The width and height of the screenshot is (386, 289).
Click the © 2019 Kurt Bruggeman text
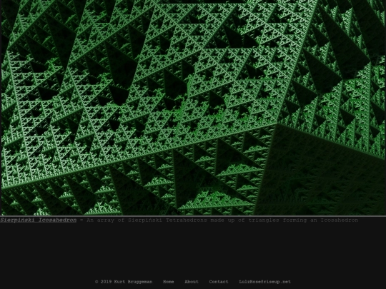[x=124, y=282]
